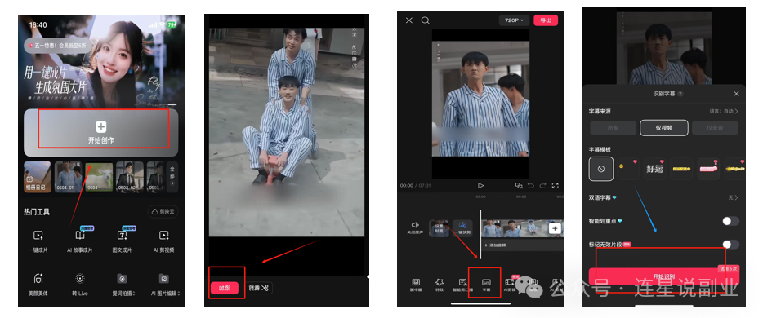The height and width of the screenshot is (318, 763).
Task: Open the 一键成片 tool
Action: (38, 241)
